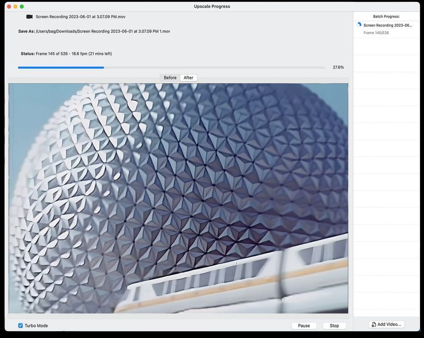Minimize the Upscale Progress window
The width and height of the screenshot is (424, 338).
[15, 7]
